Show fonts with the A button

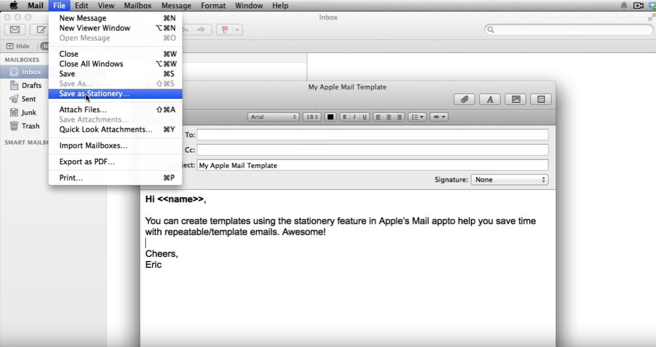pos(490,99)
